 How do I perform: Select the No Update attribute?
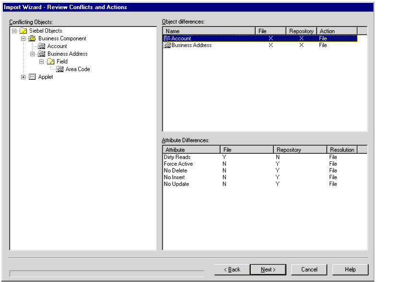[x=177, y=184]
